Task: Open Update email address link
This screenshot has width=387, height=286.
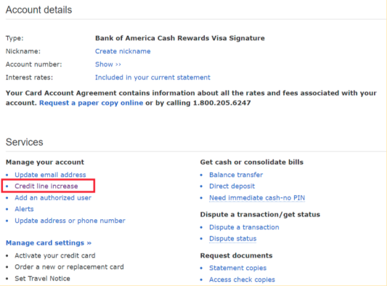Action: [x=50, y=175]
